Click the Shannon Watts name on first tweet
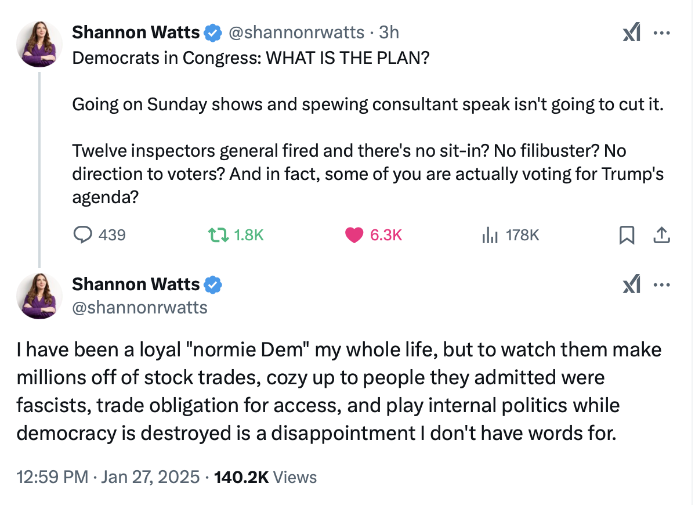The width and height of the screenshot is (695, 505). point(136,33)
